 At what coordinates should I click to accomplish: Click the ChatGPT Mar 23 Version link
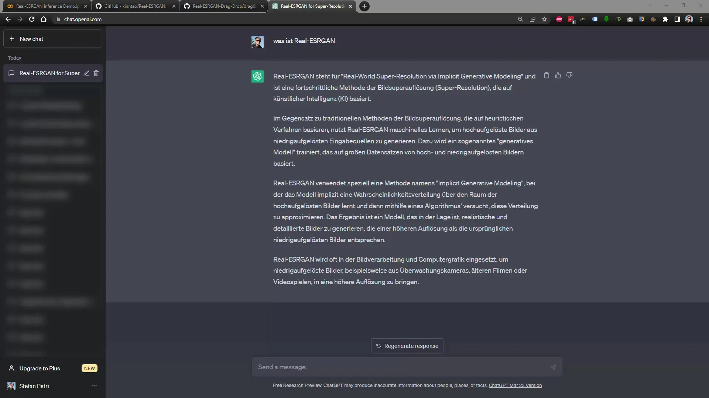(x=515, y=385)
